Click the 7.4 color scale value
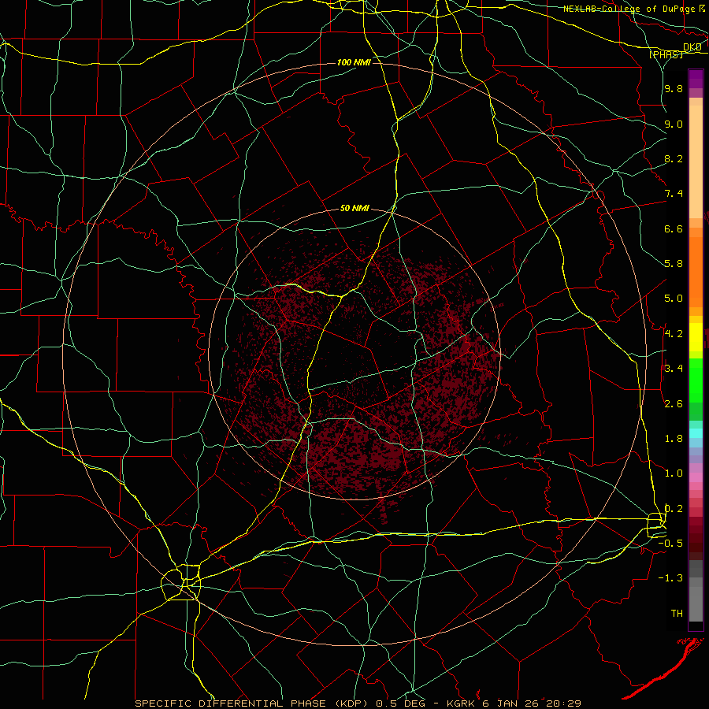709x709 pixels. tap(674, 194)
